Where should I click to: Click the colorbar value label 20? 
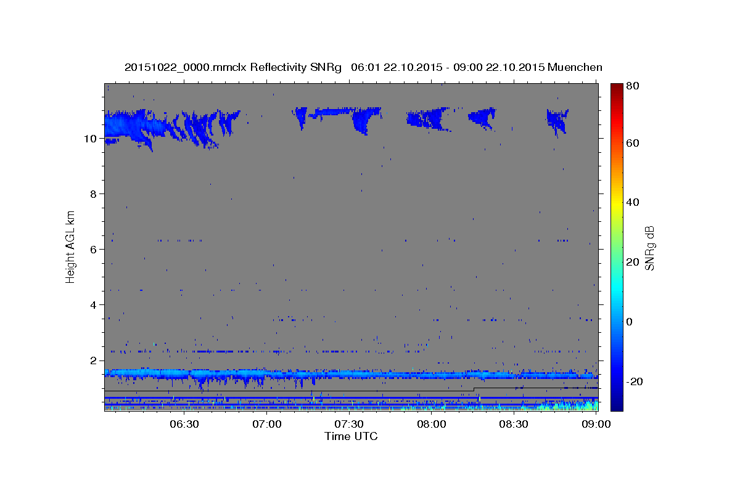pyautogui.click(x=632, y=262)
